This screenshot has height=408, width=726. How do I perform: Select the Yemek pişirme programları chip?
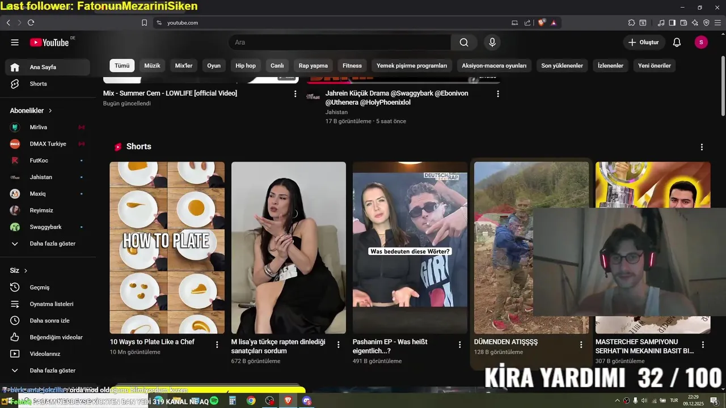(412, 66)
